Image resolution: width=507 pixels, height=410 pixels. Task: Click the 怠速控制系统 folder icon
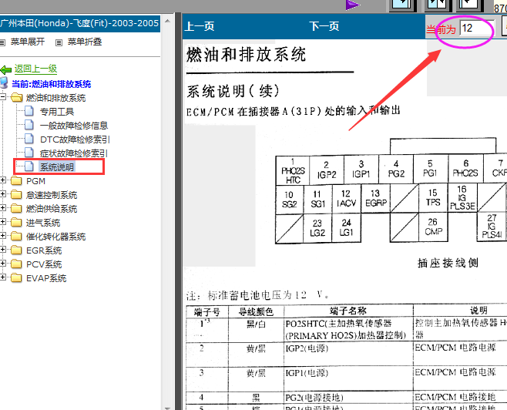tap(16, 194)
